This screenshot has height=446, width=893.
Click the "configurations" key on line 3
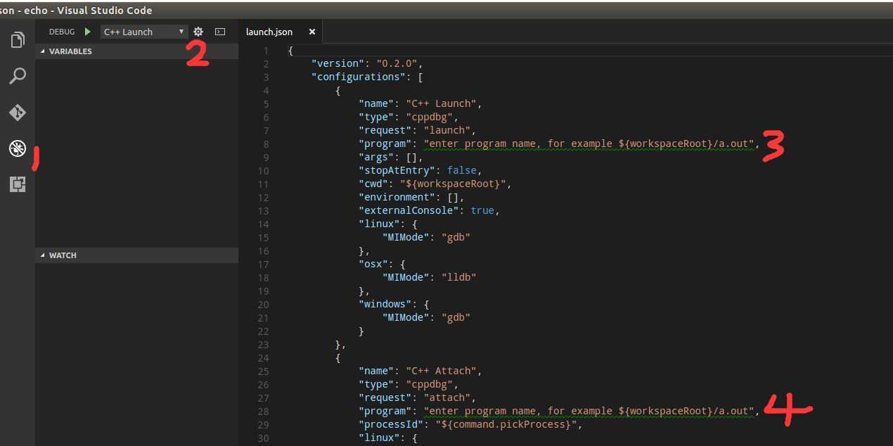[359, 77]
